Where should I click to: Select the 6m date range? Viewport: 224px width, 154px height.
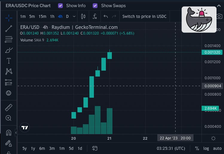point(42,148)
